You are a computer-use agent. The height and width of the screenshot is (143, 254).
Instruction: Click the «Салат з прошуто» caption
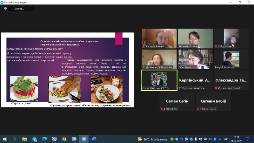pyautogui.click(x=106, y=106)
